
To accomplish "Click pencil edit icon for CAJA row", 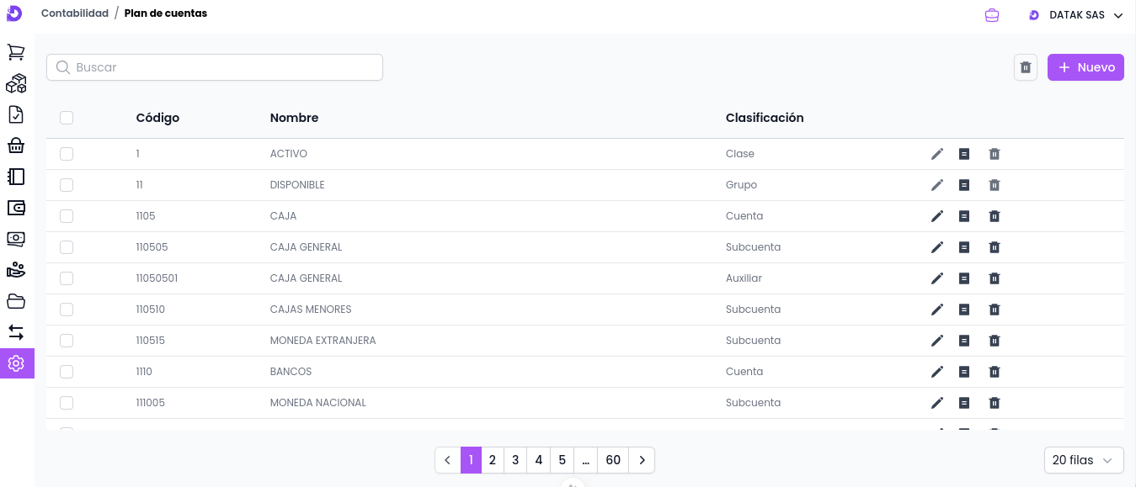I will coord(937,216).
